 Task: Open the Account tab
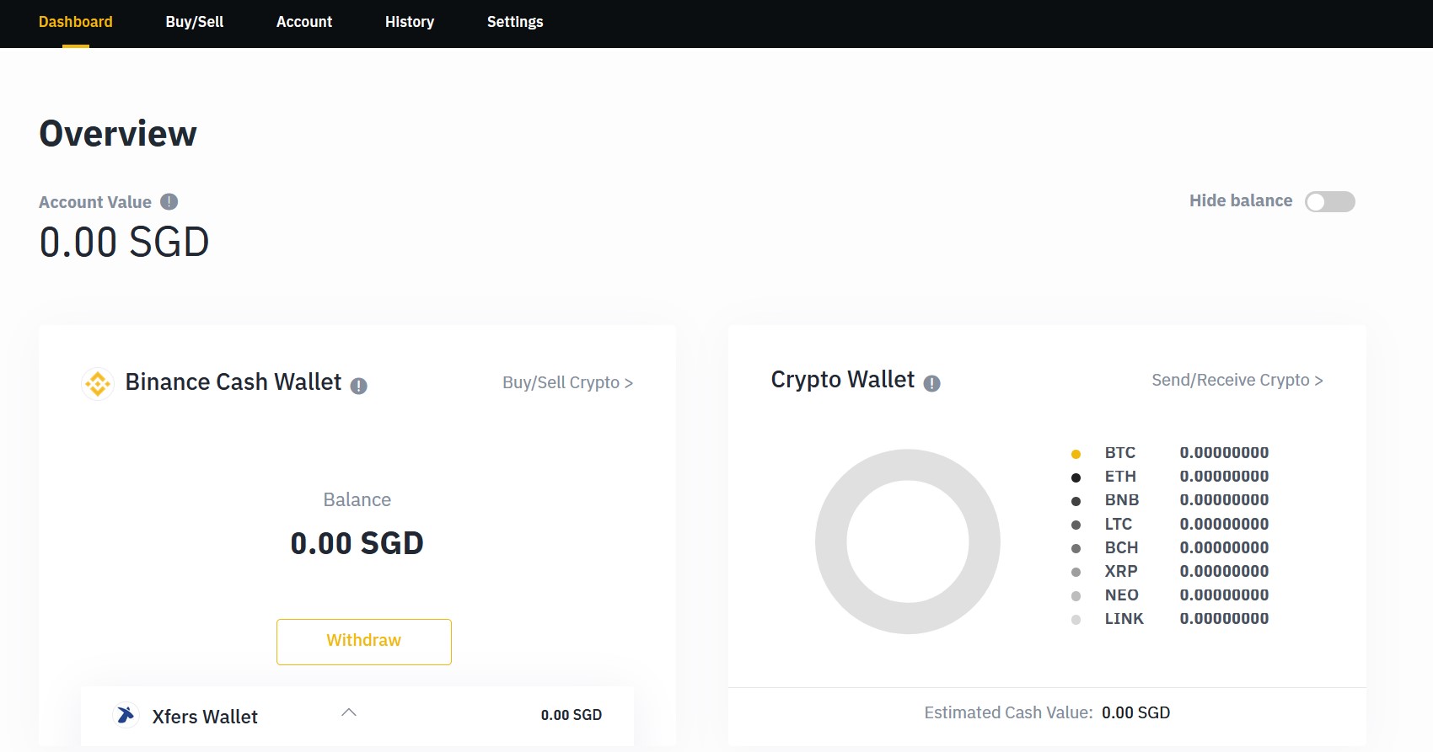[x=304, y=22]
